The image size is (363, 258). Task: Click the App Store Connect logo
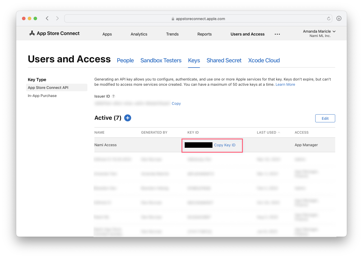click(54, 33)
